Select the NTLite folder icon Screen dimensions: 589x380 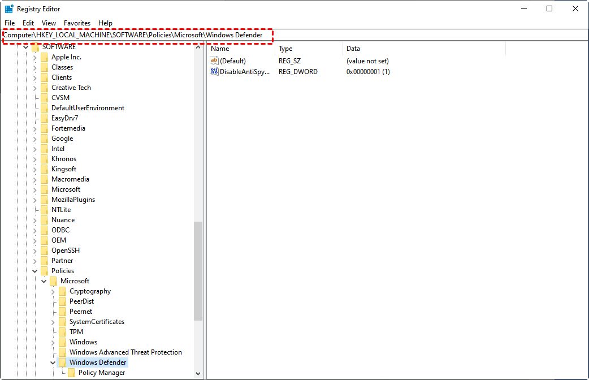[44, 209]
